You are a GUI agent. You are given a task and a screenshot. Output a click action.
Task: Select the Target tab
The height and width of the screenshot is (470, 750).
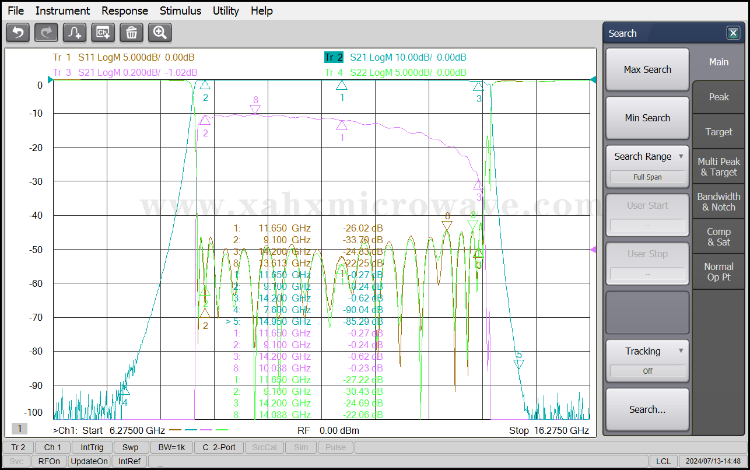pyautogui.click(x=719, y=132)
